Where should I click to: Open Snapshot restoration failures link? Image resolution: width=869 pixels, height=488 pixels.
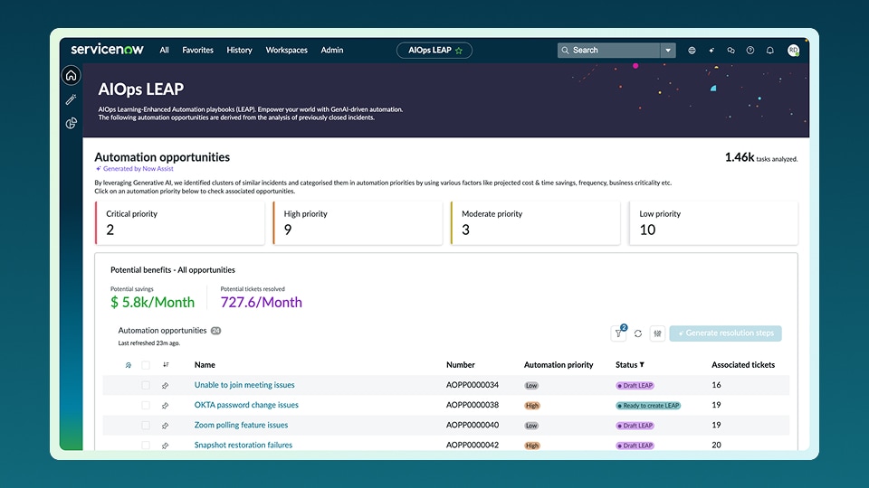244,445
